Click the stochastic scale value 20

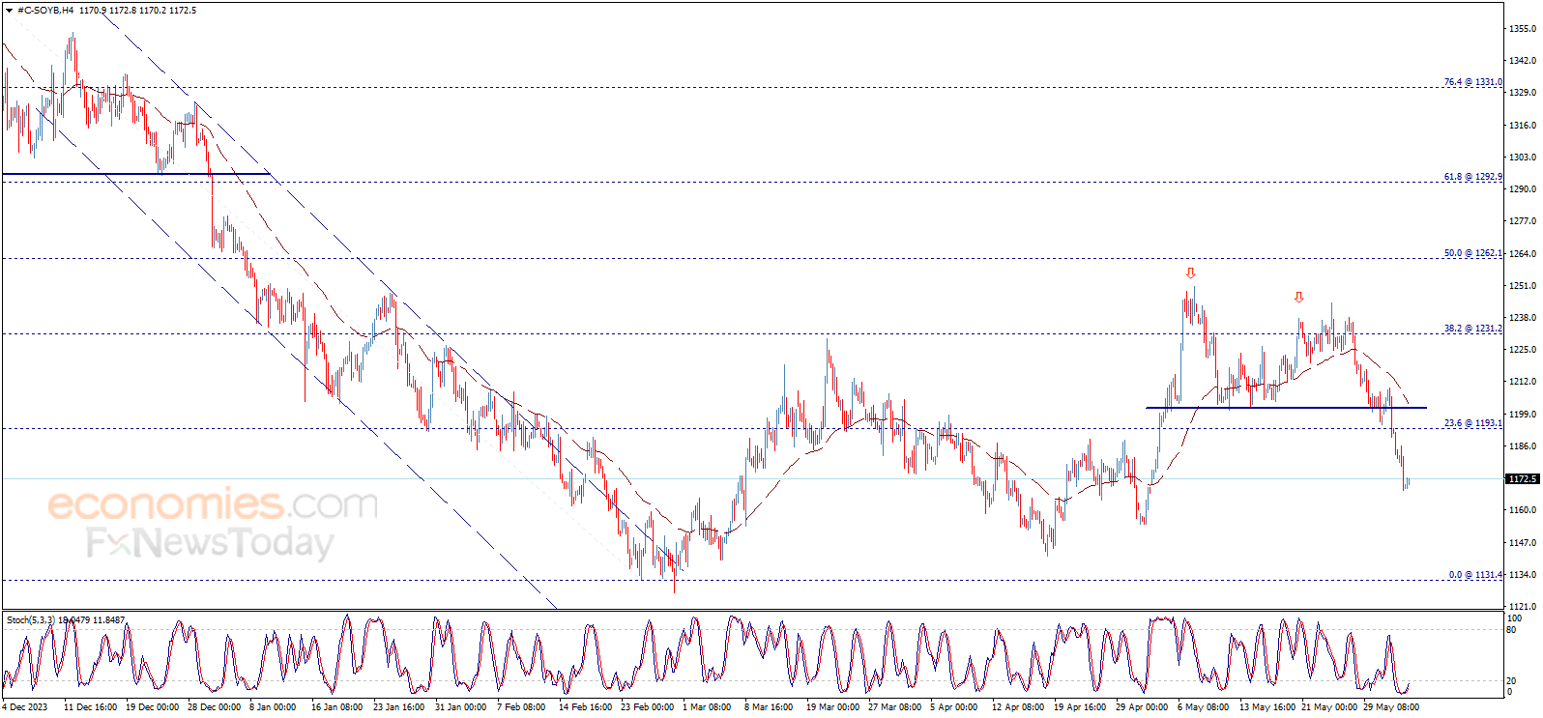pyautogui.click(x=1512, y=681)
